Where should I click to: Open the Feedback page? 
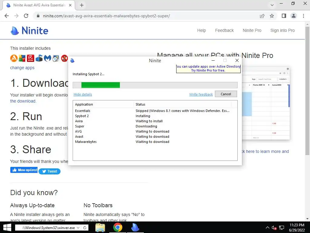(x=224, y=30)
